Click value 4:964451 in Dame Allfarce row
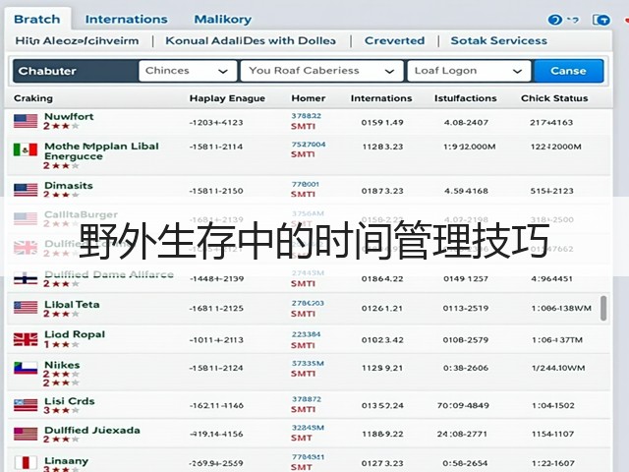629x472 pixels. [551, 279]
